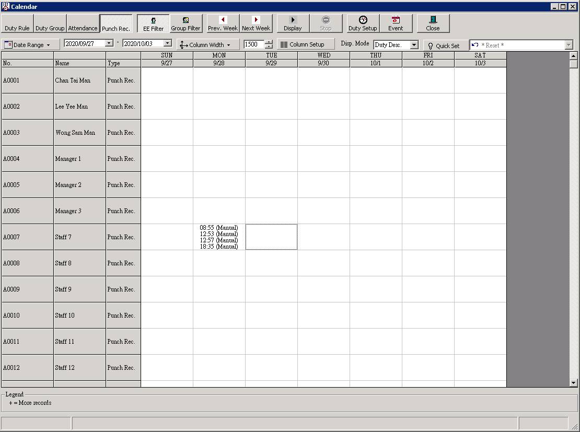The width and height of the screenshot is (580, 432).
Task: Select employee number A0008
Action: pyautogui.click(x=27, y=263)
